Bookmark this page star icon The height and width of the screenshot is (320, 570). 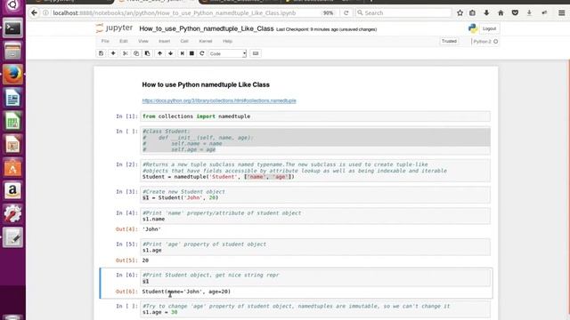(460, 12)
